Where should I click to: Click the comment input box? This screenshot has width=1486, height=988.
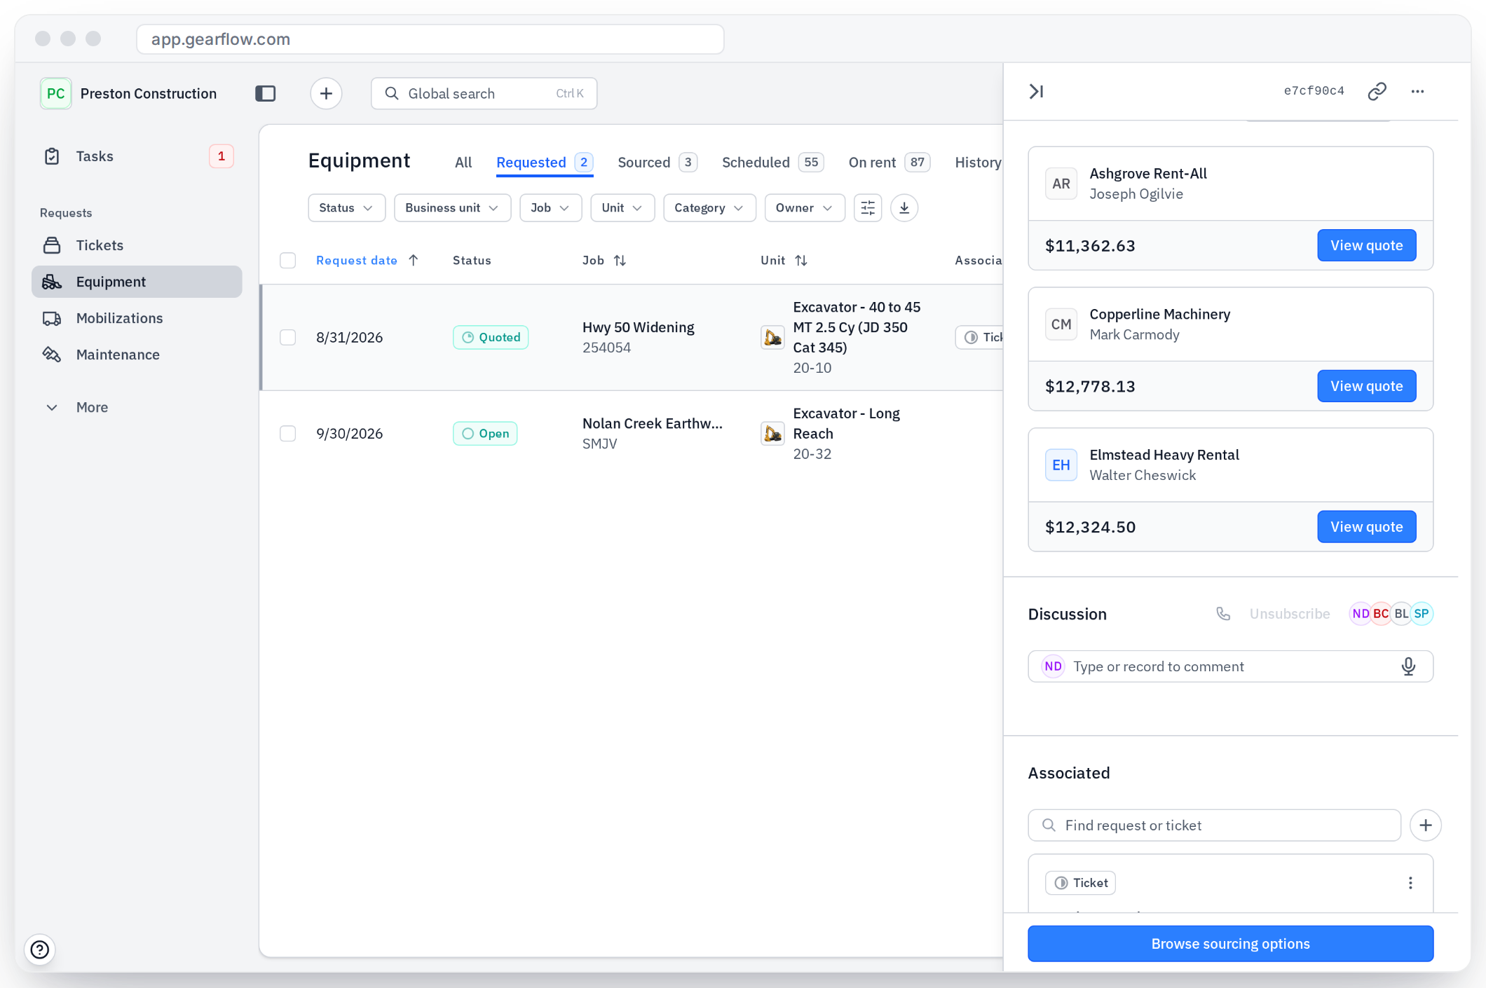(x=1230, y=666)
